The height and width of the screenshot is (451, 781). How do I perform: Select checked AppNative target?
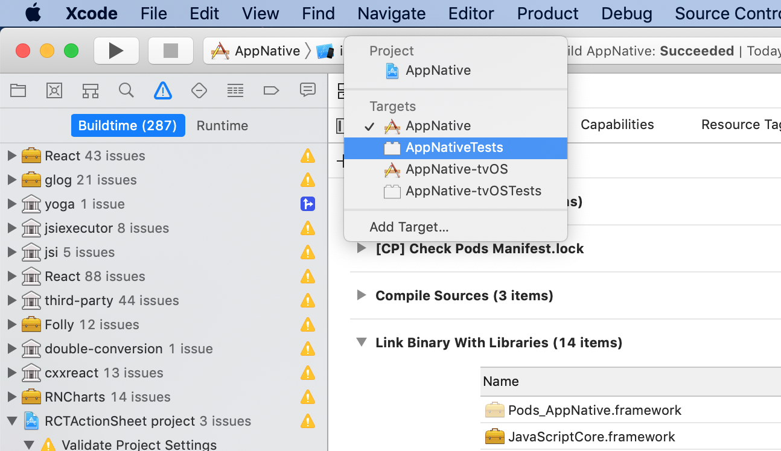click(x=456, y=126)
